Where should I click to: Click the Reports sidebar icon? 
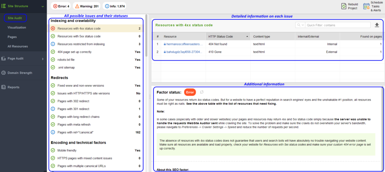pyautogui.click(x=3, y=87)
